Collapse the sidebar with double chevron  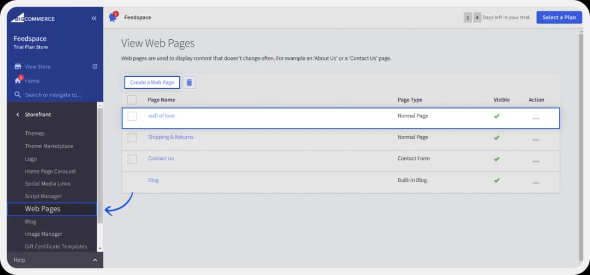[94, 18]
